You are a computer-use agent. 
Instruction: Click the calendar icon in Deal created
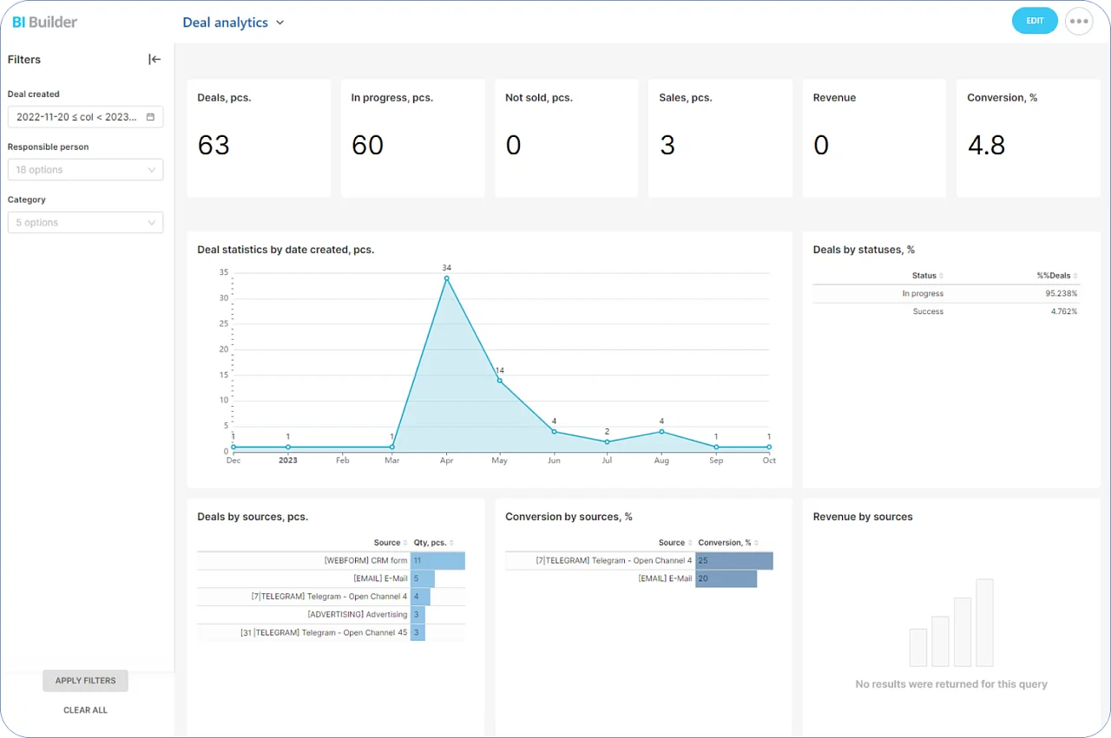coord(150,117)
